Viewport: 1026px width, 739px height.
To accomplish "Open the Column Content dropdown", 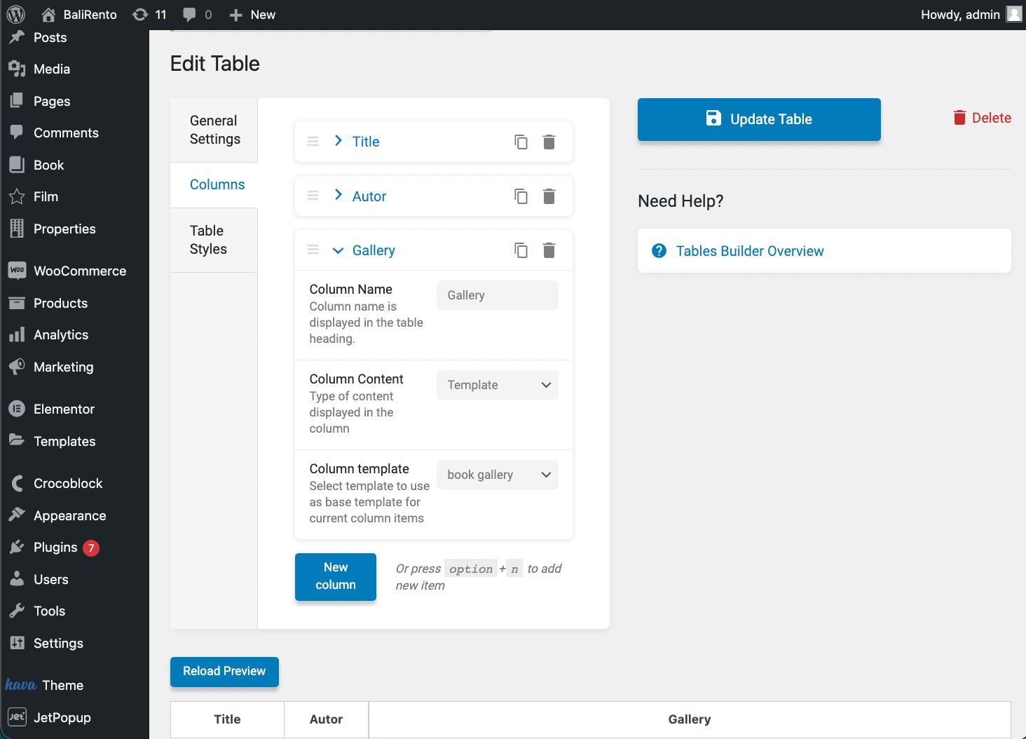I will (497, 385).
